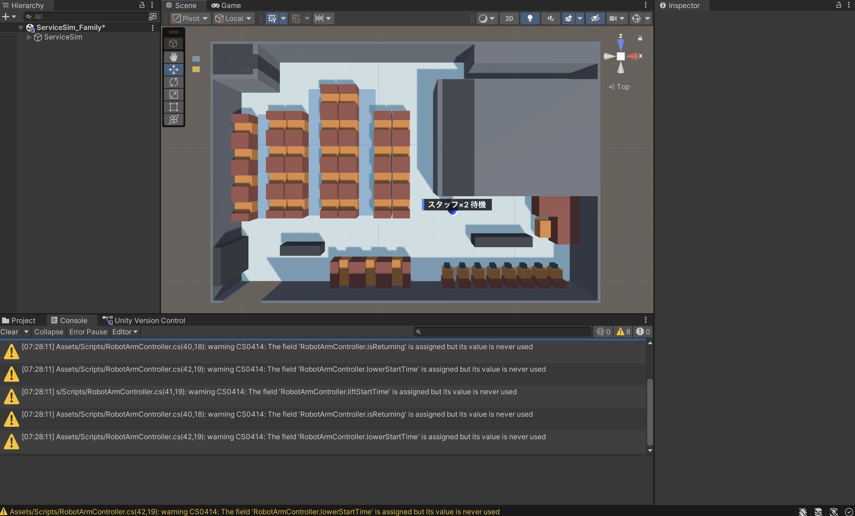Screen dimensions: 855x516
Task: Open the Editor target dropdown
Action: point(125,332)
